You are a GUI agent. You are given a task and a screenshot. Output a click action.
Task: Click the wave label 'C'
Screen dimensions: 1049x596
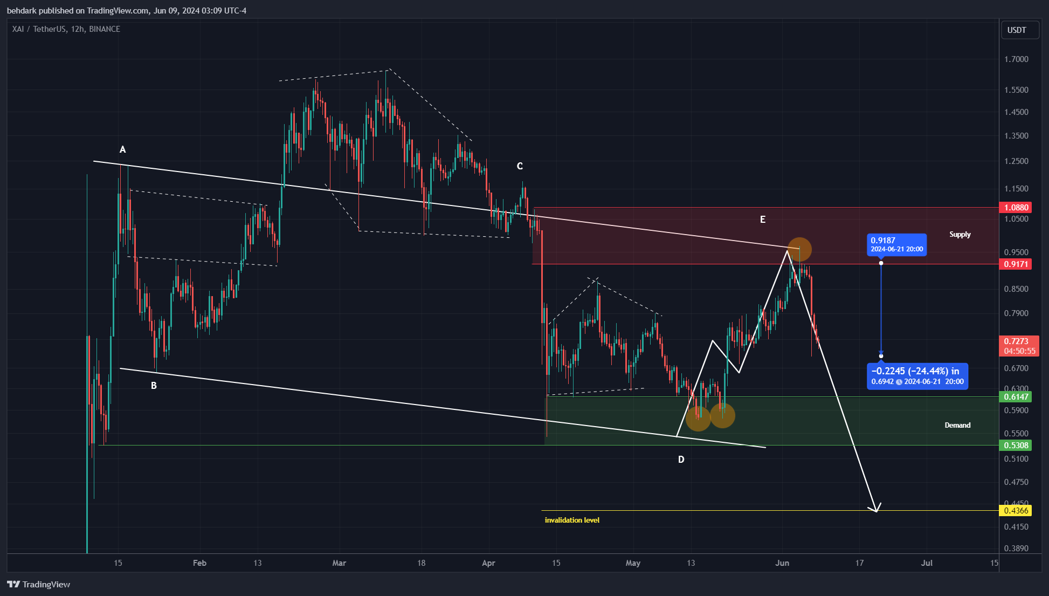(x=520, y=166)
